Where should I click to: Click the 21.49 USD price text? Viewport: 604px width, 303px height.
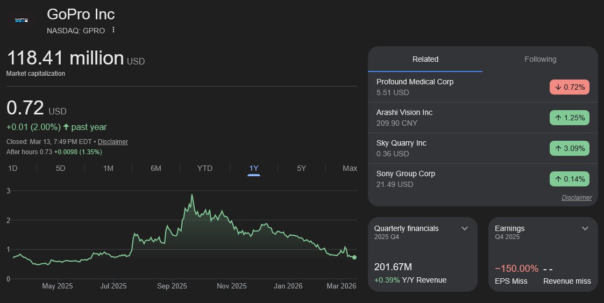click(x=394, y=184)
